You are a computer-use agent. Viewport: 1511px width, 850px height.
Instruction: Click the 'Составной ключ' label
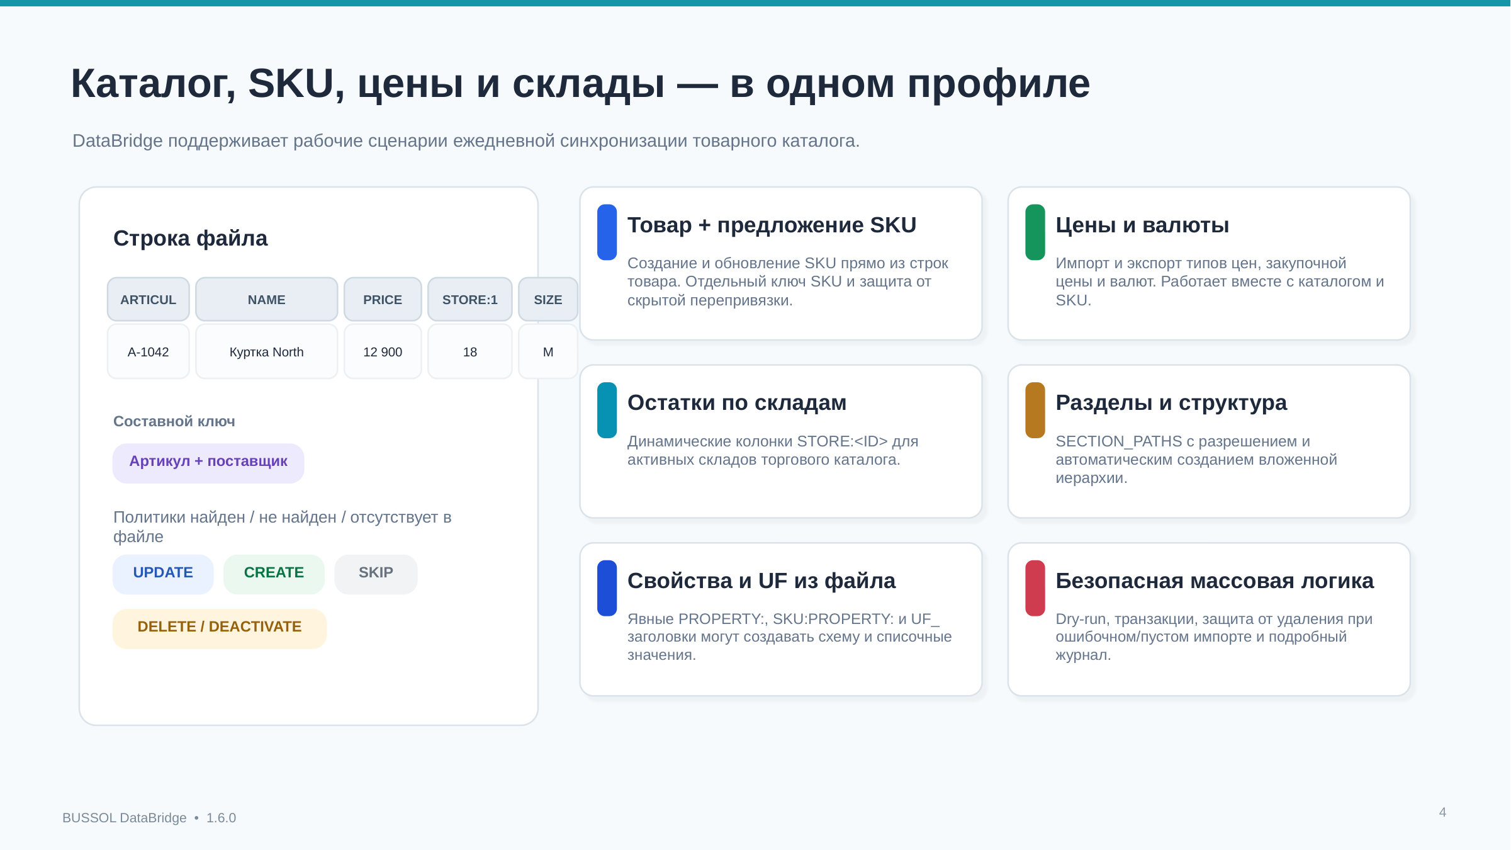tap(174, 421)
